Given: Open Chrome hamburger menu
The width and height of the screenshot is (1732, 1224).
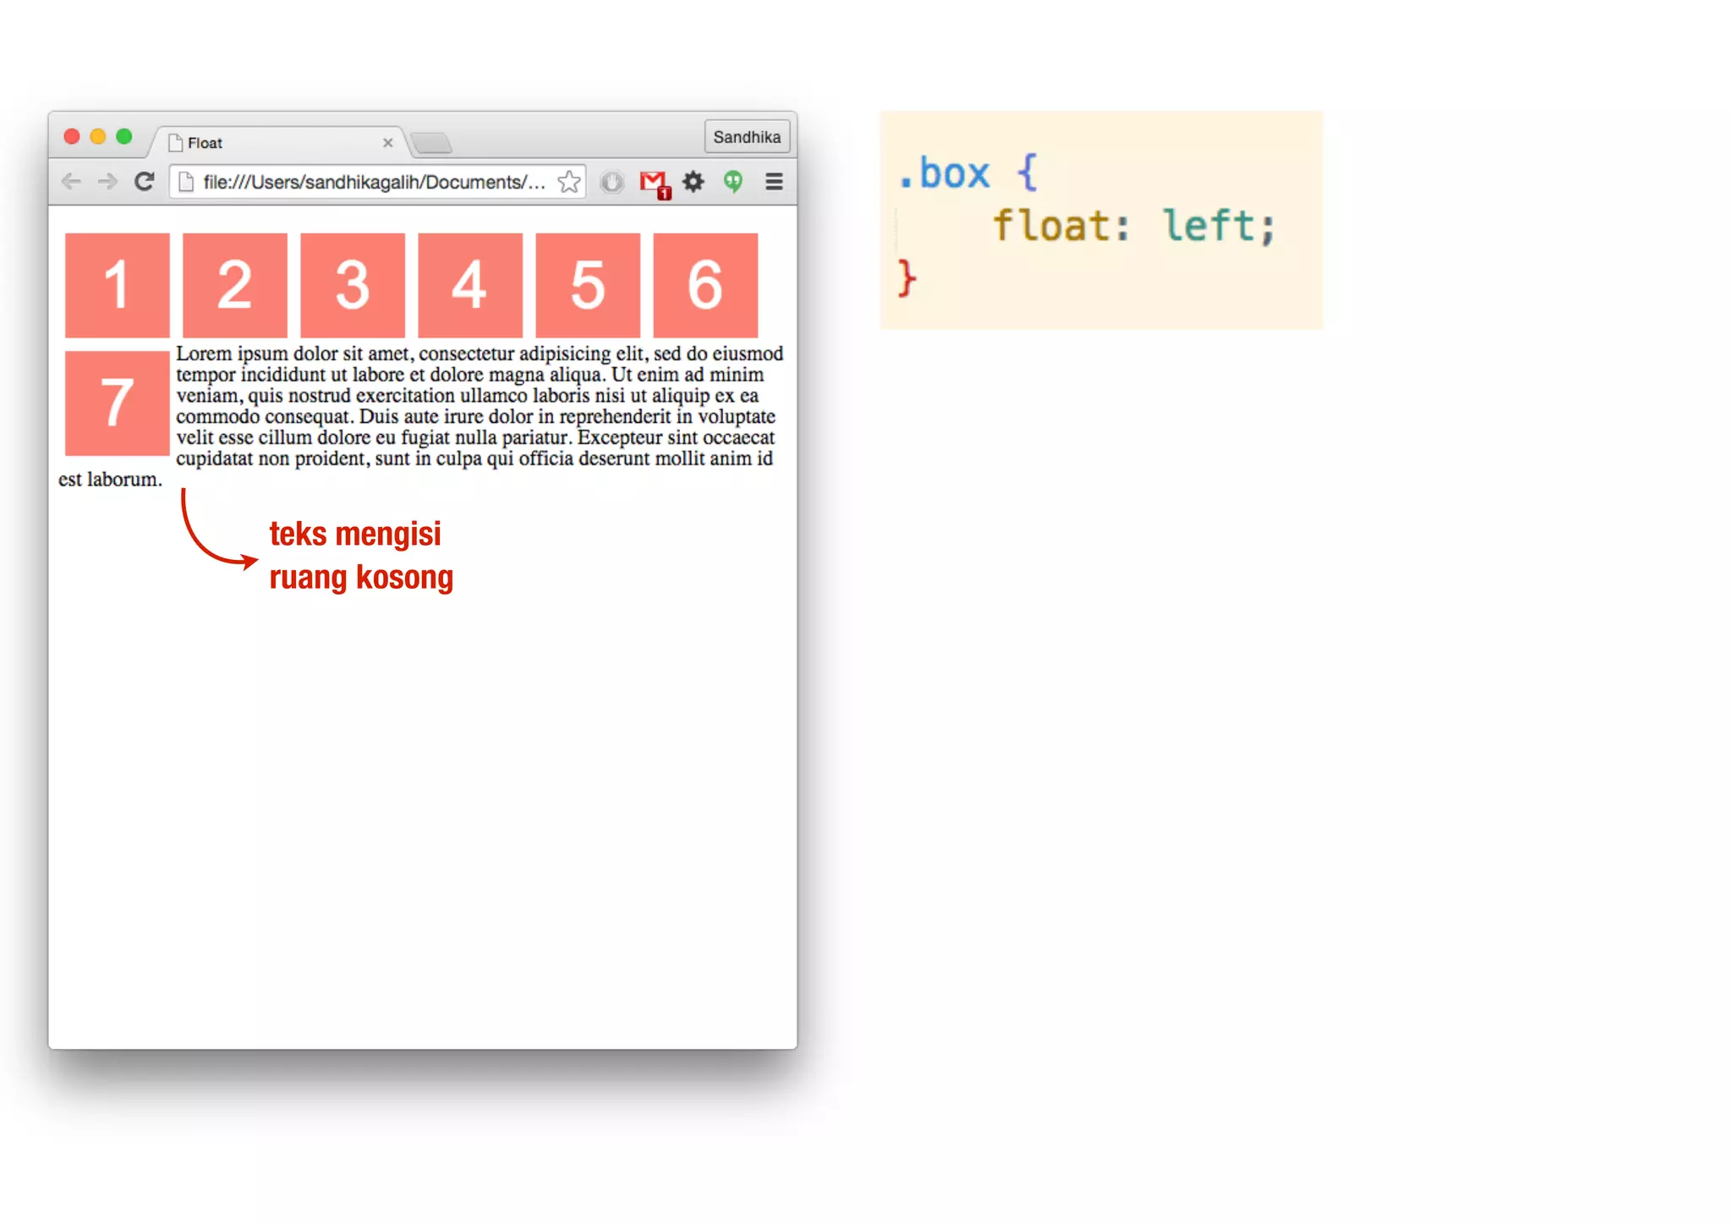Looking at the screenshot, I should [774, 182].
